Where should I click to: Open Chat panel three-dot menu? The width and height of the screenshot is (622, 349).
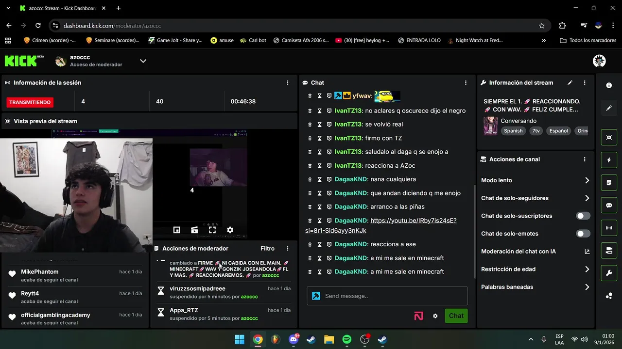466,83
